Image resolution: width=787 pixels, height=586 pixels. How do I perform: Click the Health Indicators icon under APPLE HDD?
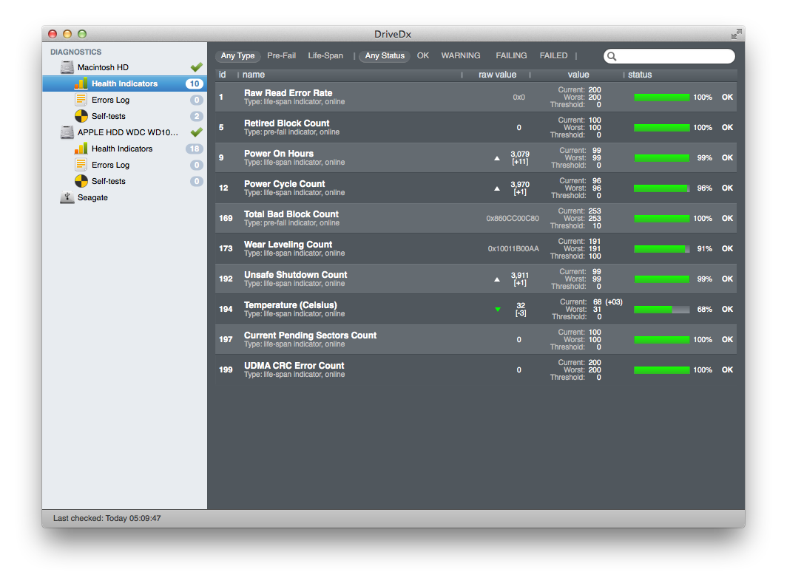tap(81, 149)
